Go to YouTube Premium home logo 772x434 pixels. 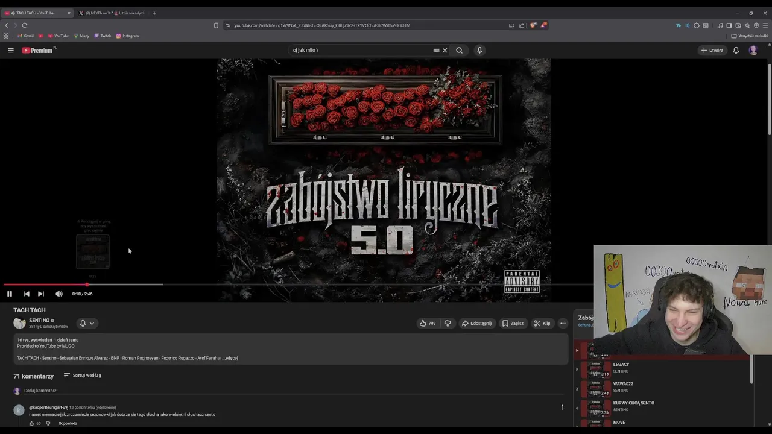(x=37, y=50)
